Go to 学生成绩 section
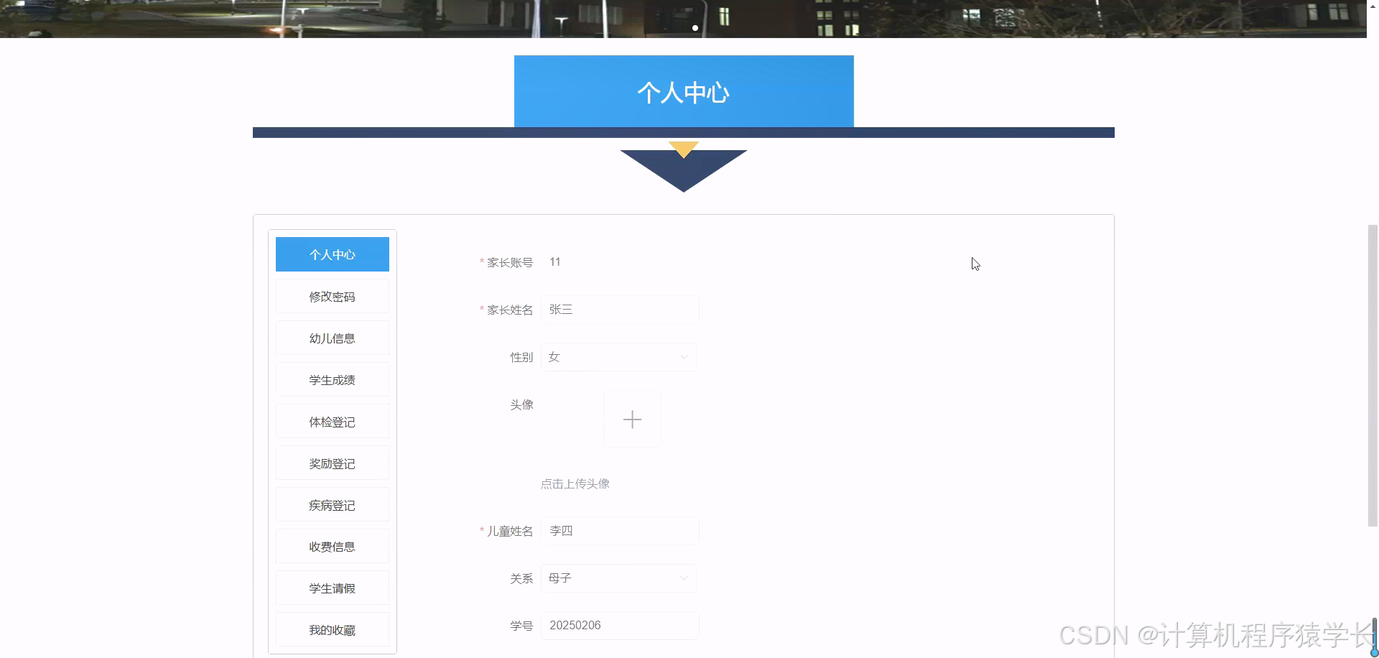The height and width of the screenshot is (658, 1379). (x=333, y=379)
